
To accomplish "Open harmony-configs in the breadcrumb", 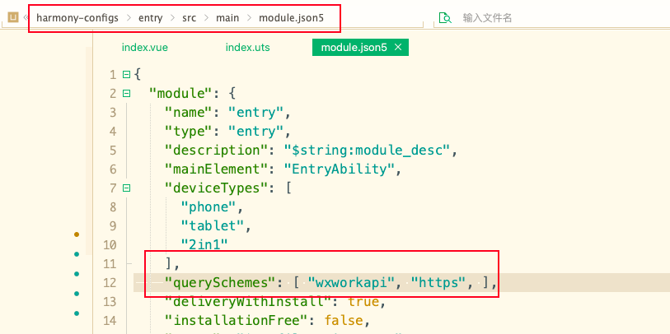I will pyautogui.click(x=77, y=17).
